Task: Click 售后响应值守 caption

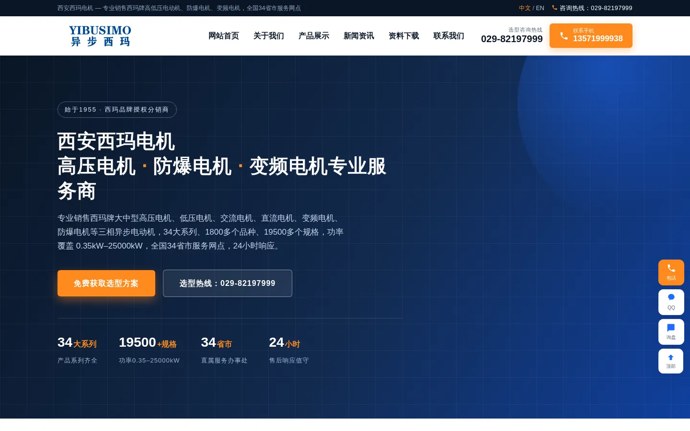Action: point(289,361)
